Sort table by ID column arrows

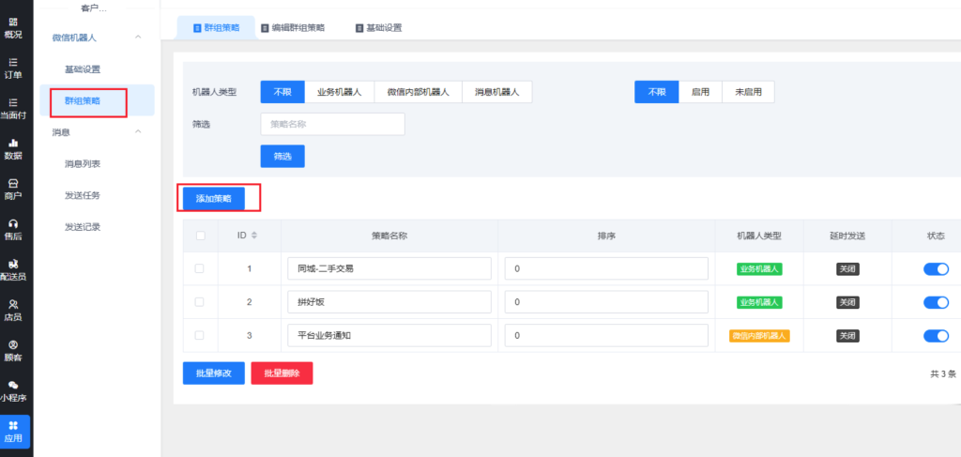click(x=253, y=236)
